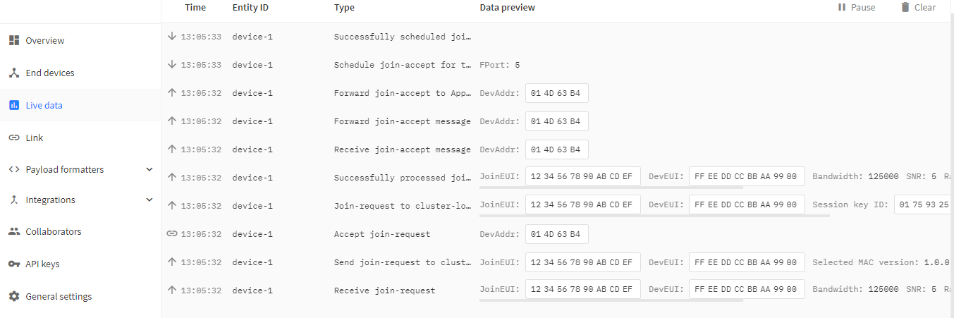Clear the live data event list
Image resolution: width=954 pixels, height=318 pixels.
(x=918, y=8)
